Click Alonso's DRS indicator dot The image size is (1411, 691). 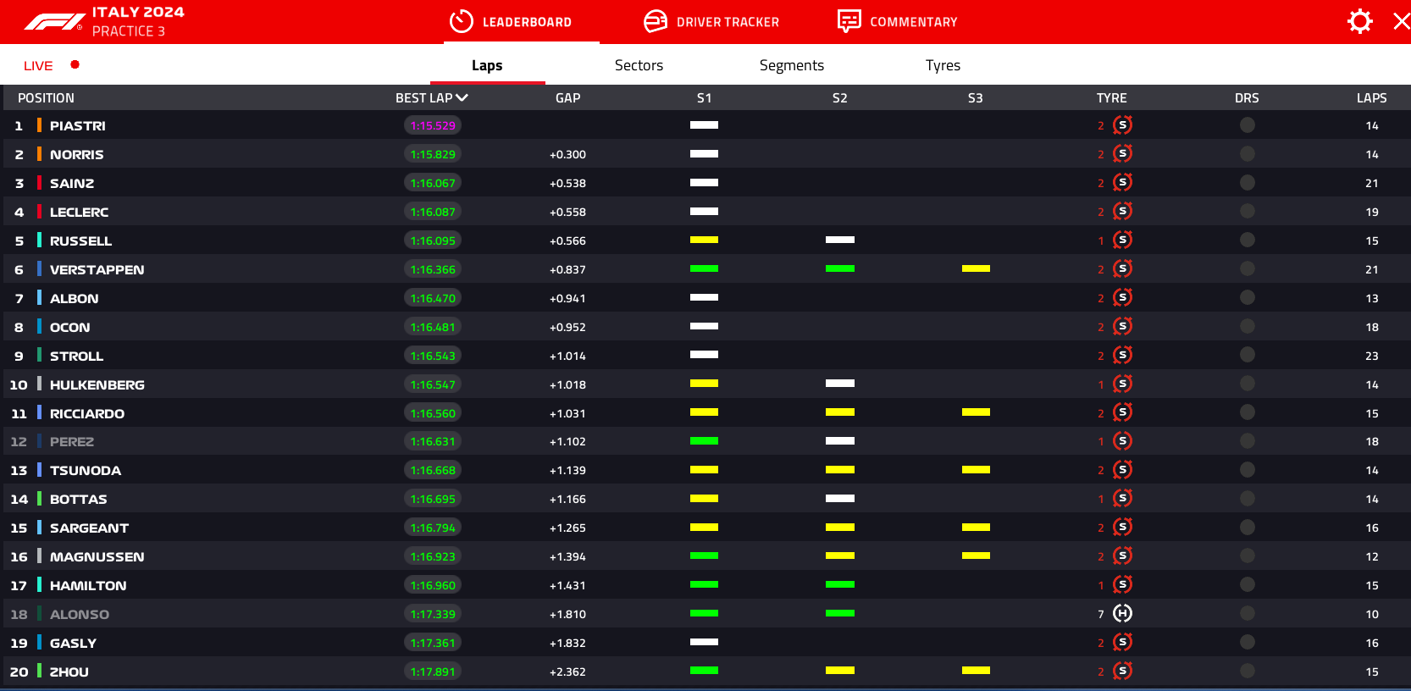(1247, 614)
